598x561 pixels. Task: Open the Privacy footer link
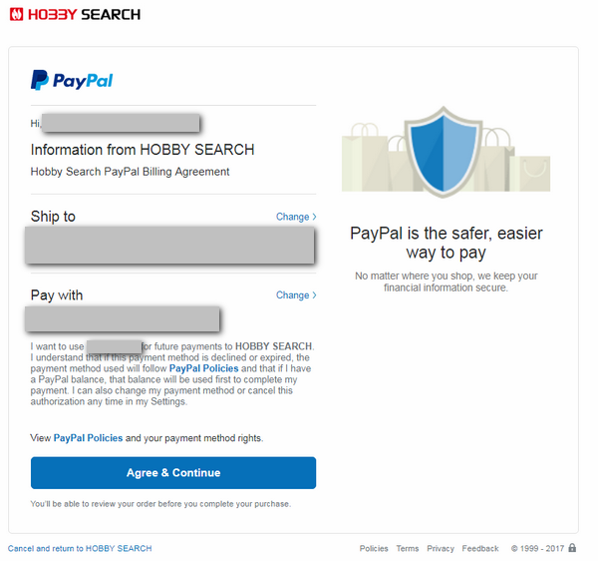tap(441, 548)
